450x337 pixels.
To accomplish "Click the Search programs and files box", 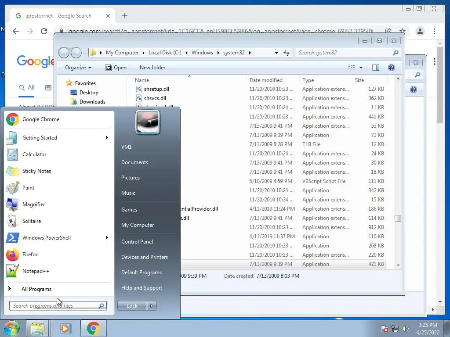I will tap(58, 306).
